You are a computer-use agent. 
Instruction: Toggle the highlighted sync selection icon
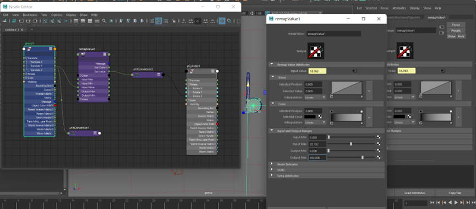(159, 21)
